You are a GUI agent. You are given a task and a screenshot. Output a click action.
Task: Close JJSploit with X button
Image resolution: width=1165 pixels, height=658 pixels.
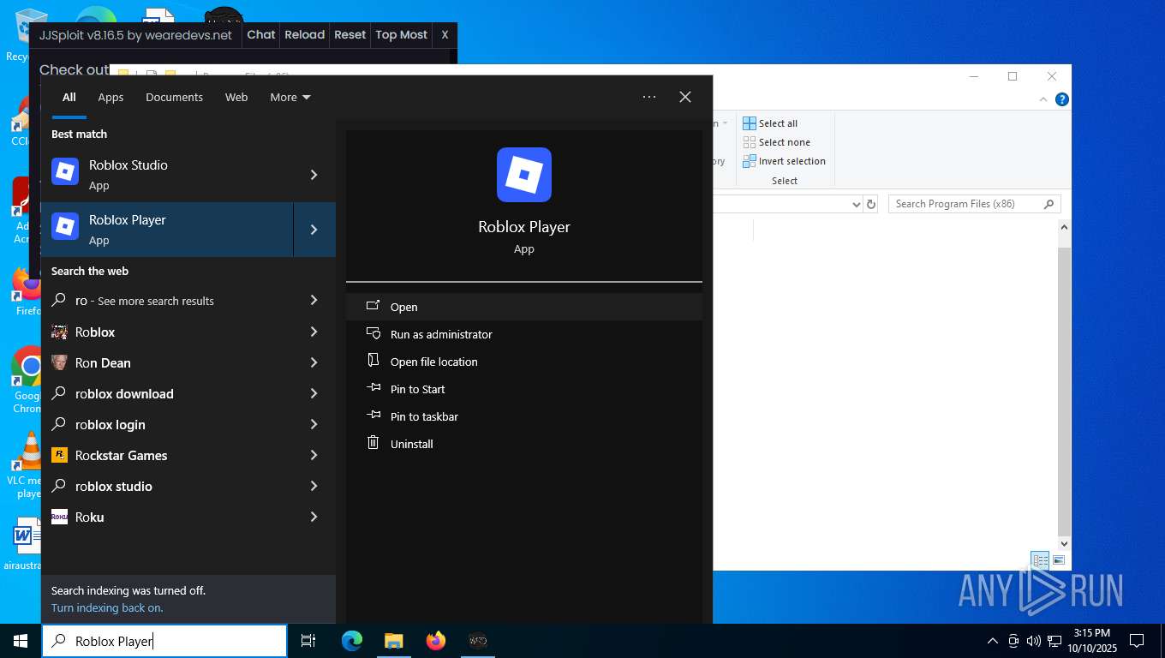pyautogui.click(x=445, y=35)
